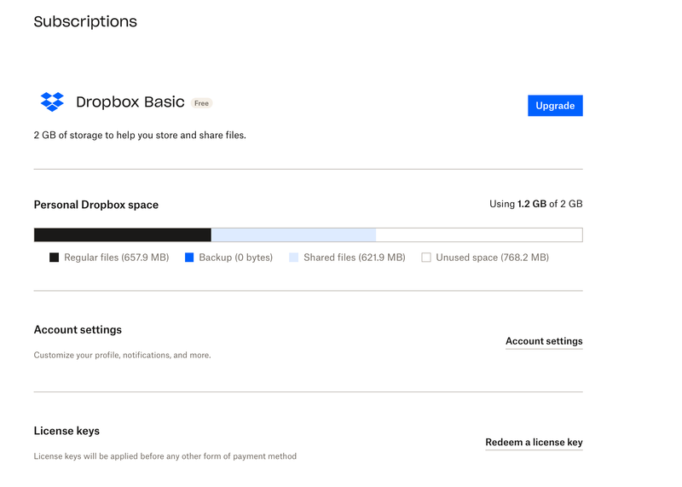
Task: Select the Backup (0 bytes) label
Action: pos(235,257)
